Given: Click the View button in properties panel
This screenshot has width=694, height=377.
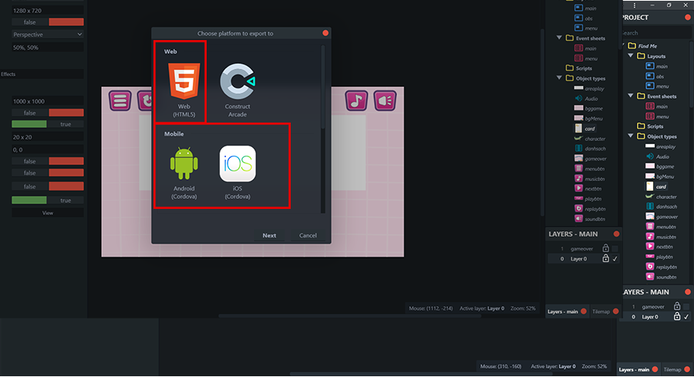Looking at the screenshot, I should tap(47, 213).
